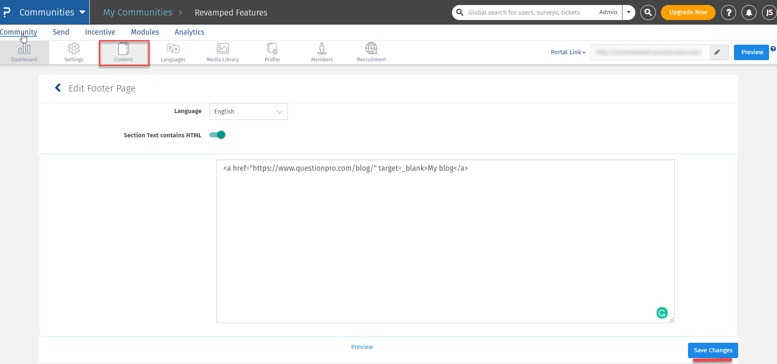777x364 pixels.
Task: Click inside the footer HTML text area
Action: [445, 241]
